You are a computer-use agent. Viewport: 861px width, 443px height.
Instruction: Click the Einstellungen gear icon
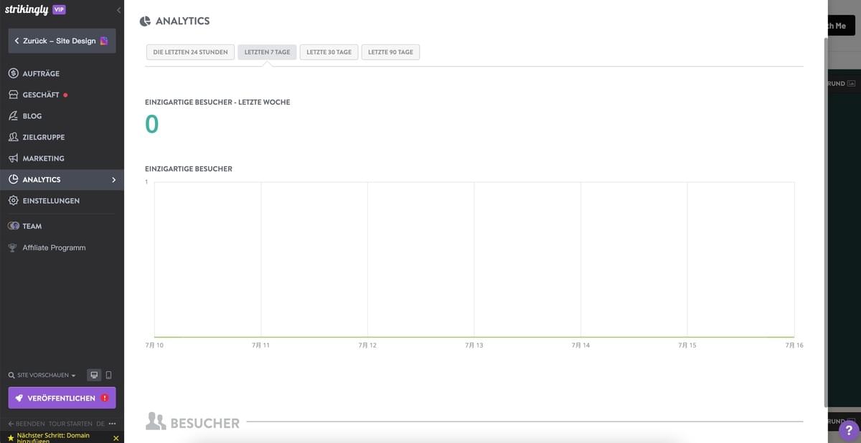coord(13,201)
